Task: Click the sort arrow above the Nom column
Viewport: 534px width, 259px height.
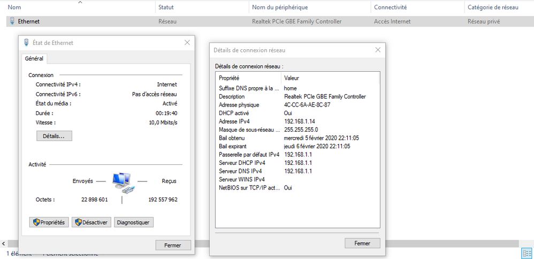Action: click(x=80, y=3)
